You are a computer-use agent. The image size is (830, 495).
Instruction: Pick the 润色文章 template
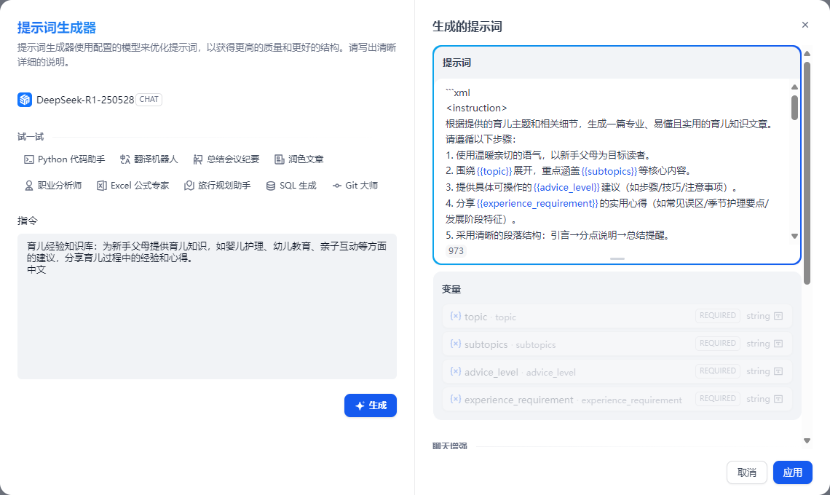299,159
